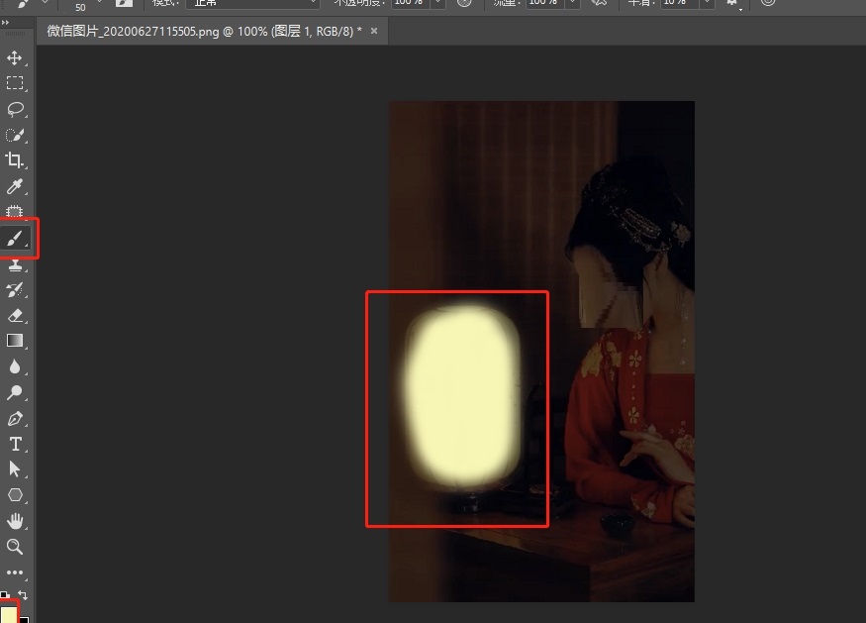Select the Rectangular Marquee tool
Image resolution: width=866 pixels, height=623 pixels.
click(15, 83)
